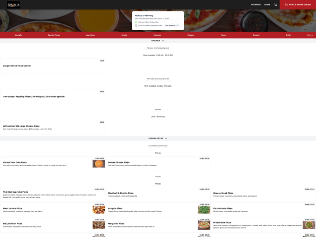Open Arugula Pizza thumbnail image
Image resolution: width=316 pixels, height=237 pixels.
click(x=204, y=209)
